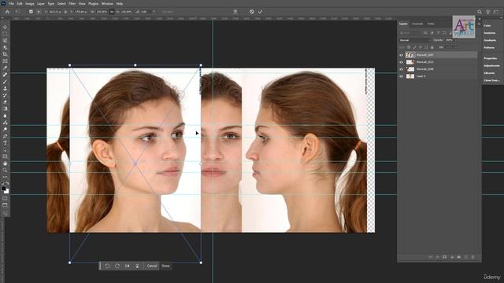Open the Filter menu
Screen dimensions: 504x283
pos(72,3)
